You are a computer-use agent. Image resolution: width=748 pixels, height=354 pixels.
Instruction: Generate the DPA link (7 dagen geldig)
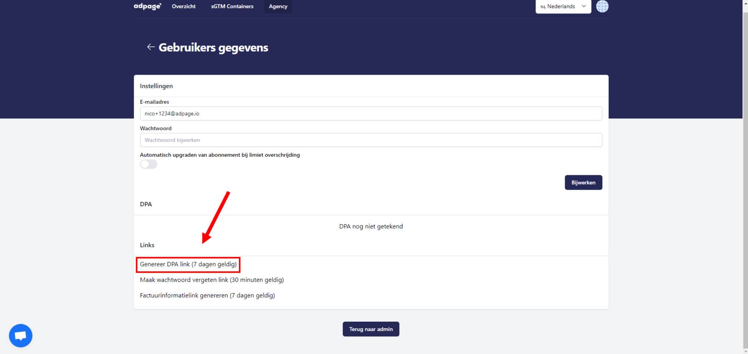[x=188, y=264]
